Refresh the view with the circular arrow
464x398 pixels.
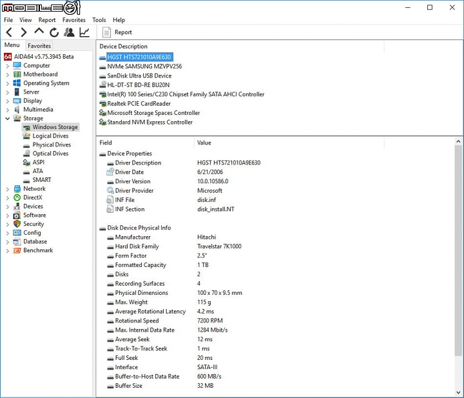[x=54, y=32]
